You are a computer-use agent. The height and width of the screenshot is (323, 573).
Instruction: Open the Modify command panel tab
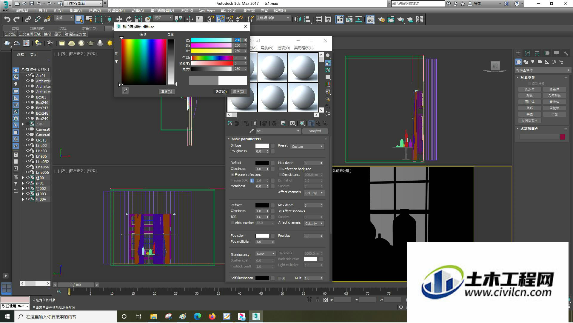[x=528, y=53]
